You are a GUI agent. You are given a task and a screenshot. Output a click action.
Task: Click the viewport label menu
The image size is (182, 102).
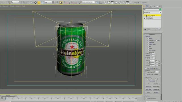[x=13, y=6]
